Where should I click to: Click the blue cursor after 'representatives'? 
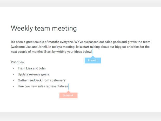pyautogui.click(x=68, y=86)
